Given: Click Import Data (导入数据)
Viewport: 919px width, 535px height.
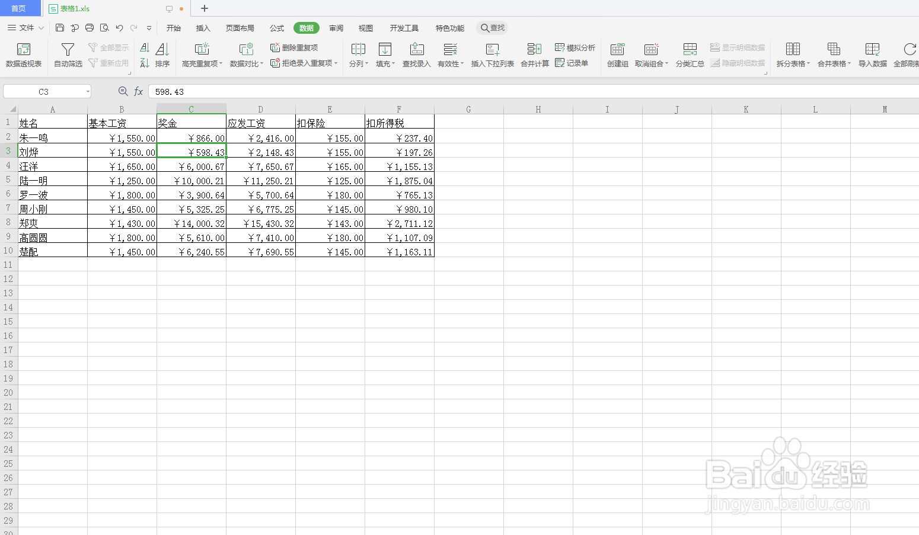Looking at the screenshot, I should [873, 55].
